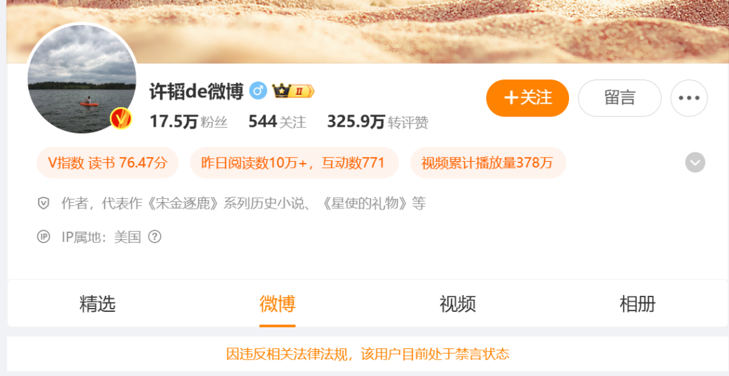Click the shield verification icon beside author description
Screen dimensions: 729x376
[x=43, y=203]
